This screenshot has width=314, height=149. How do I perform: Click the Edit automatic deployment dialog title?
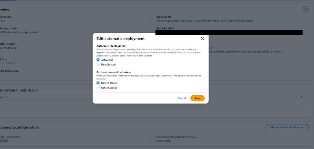coord(120,38)
